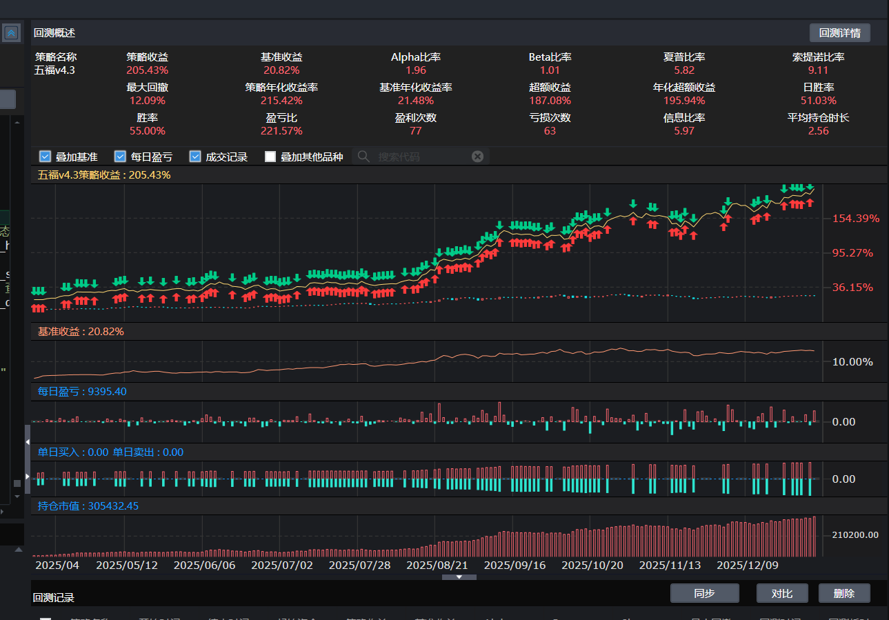Click the 基准年化收益率 value 21.48%

(x=416, y=100)
